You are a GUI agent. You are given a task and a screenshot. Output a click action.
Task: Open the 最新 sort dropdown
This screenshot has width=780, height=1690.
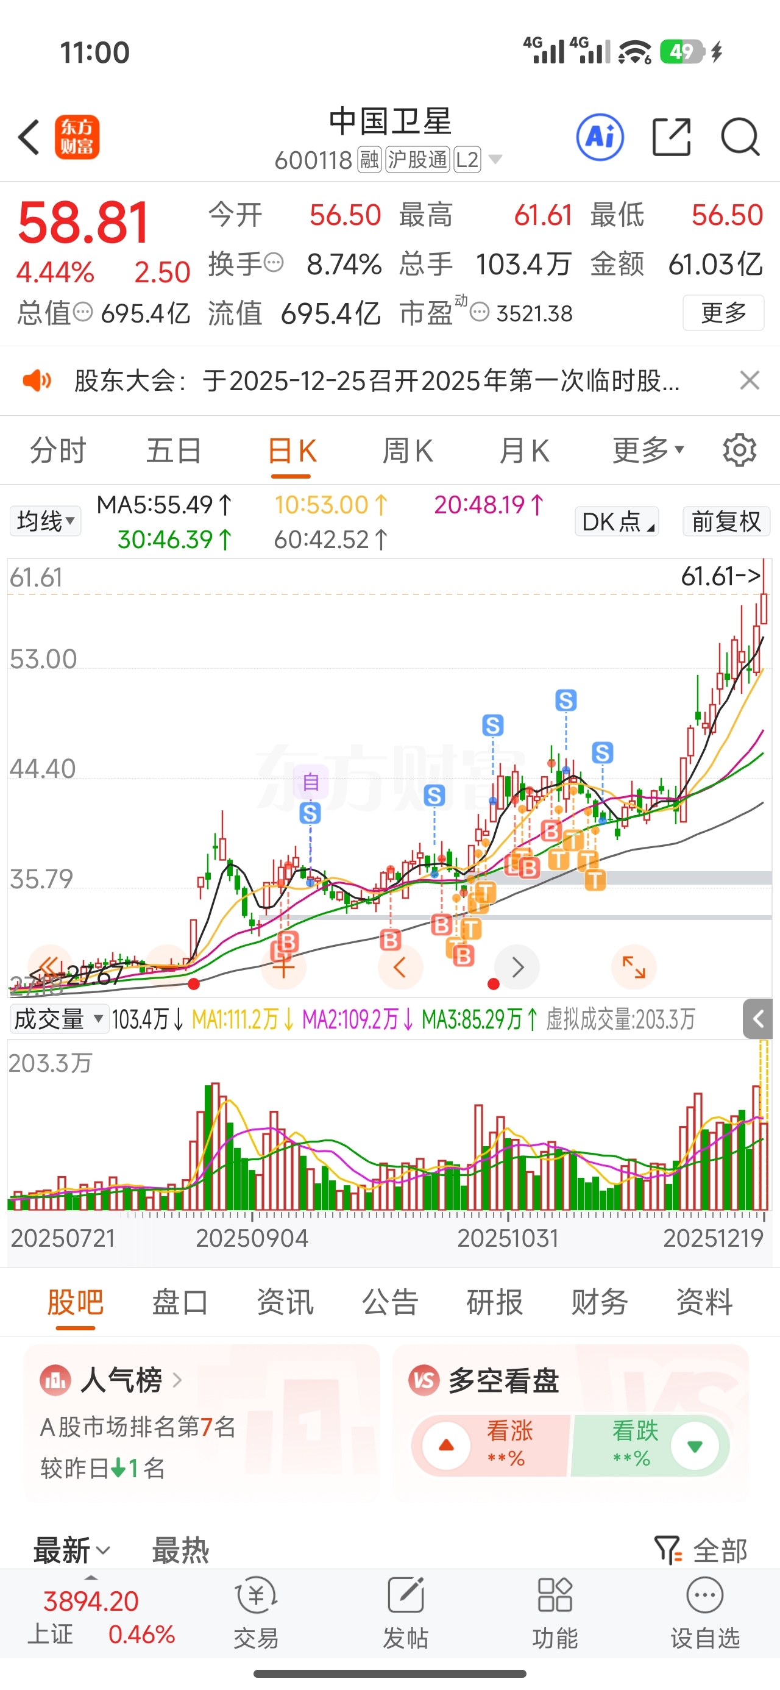point(71,1551)
